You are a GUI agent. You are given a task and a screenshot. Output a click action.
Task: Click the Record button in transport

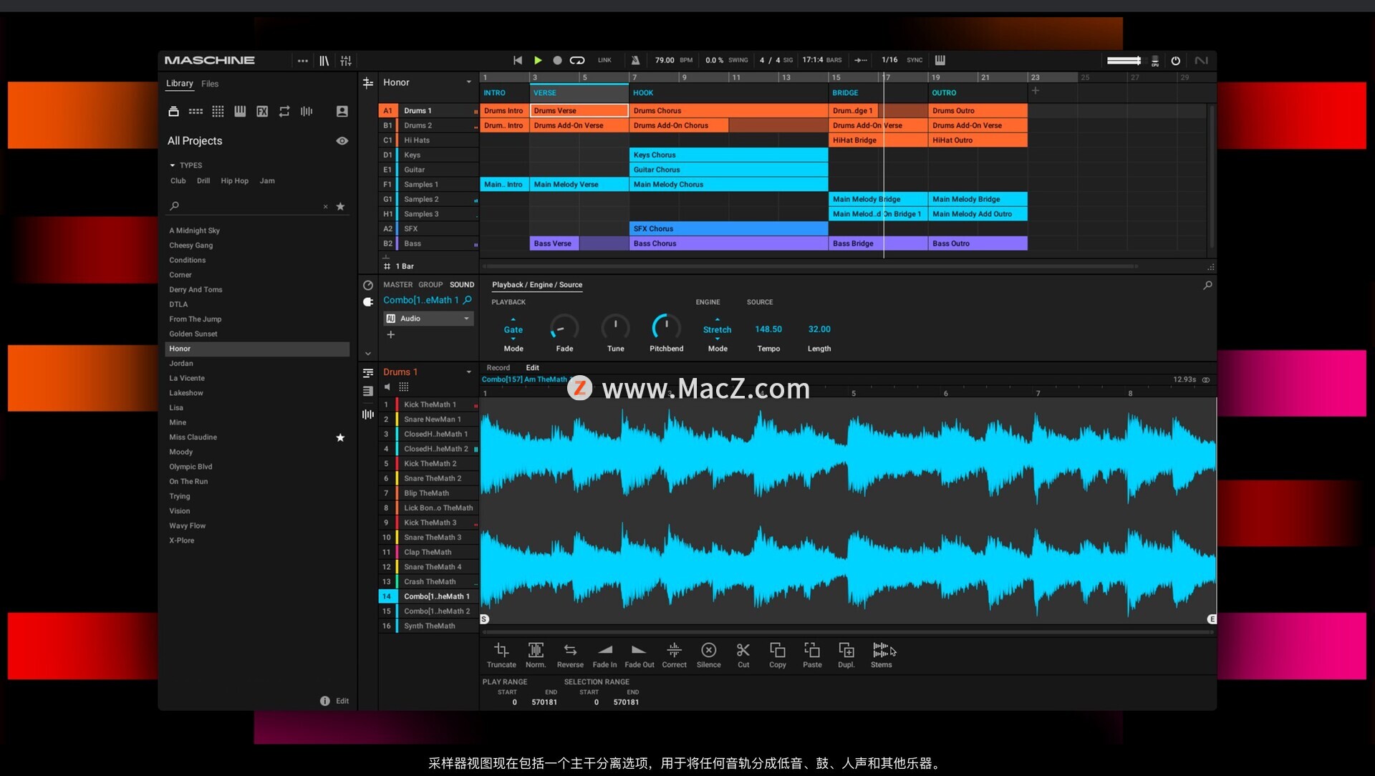click(x=557, y=60)
